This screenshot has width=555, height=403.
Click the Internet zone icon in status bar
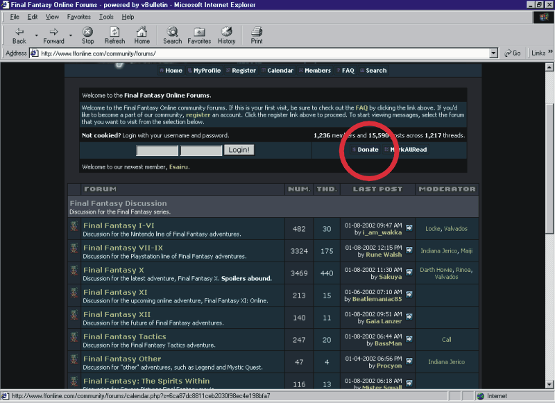(480, 396)
